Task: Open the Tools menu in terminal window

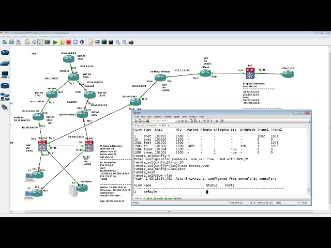Action: [184, 117]
